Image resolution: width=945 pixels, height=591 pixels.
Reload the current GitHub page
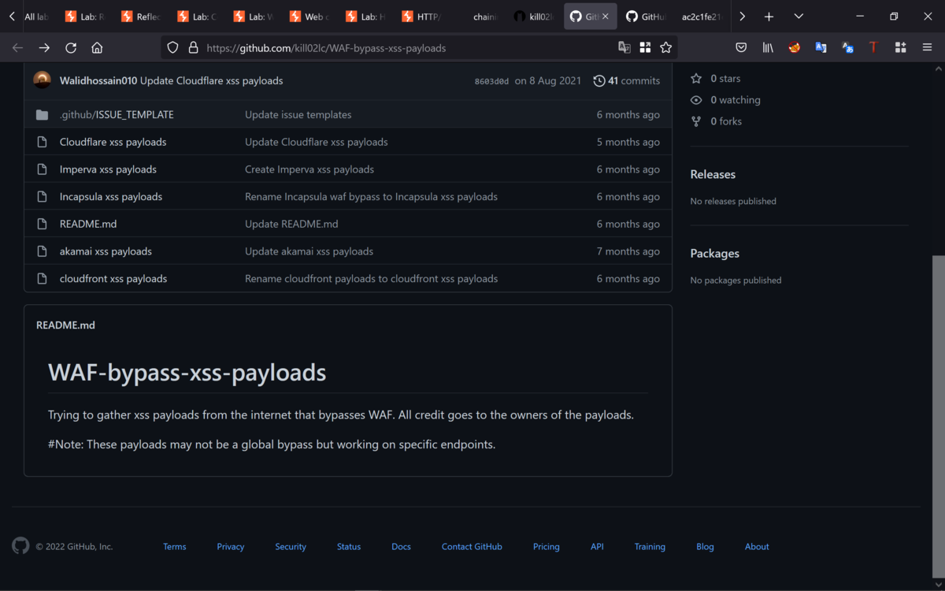[x=71, y=48]
